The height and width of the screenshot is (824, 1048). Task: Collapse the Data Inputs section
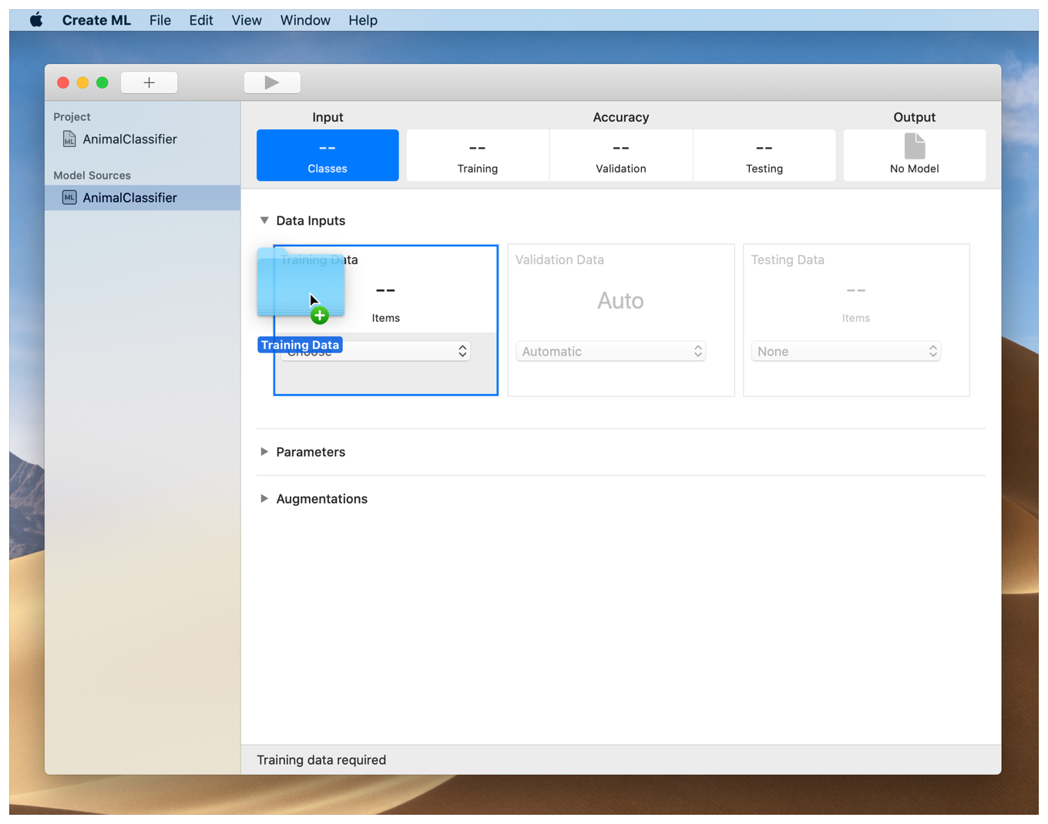click(x=264, y=220)
